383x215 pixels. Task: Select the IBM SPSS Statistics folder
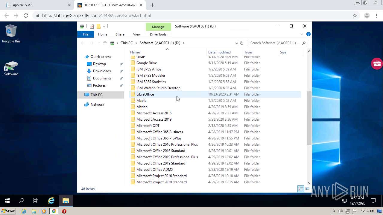point(151,82)
